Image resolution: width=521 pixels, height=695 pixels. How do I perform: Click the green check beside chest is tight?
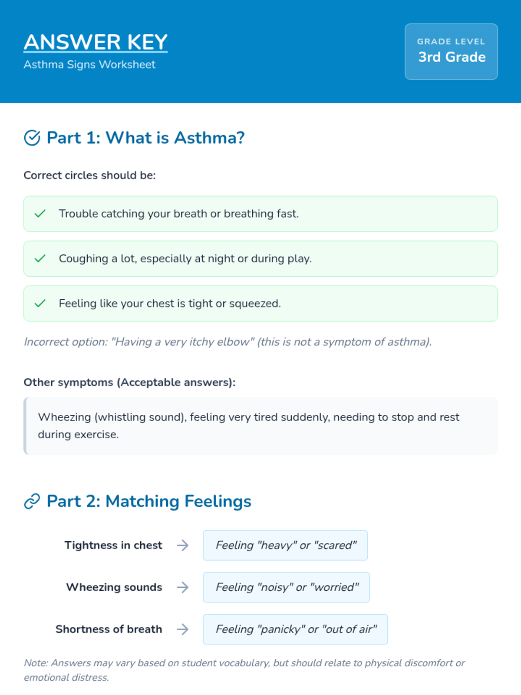(x=40, y=303)
